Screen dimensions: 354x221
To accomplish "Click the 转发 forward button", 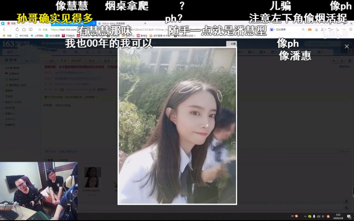I will [92, 61].
